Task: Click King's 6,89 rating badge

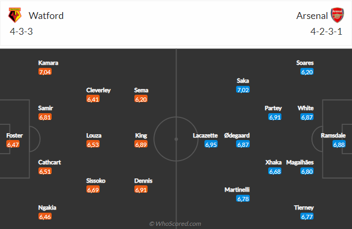Action: point(141,144)
